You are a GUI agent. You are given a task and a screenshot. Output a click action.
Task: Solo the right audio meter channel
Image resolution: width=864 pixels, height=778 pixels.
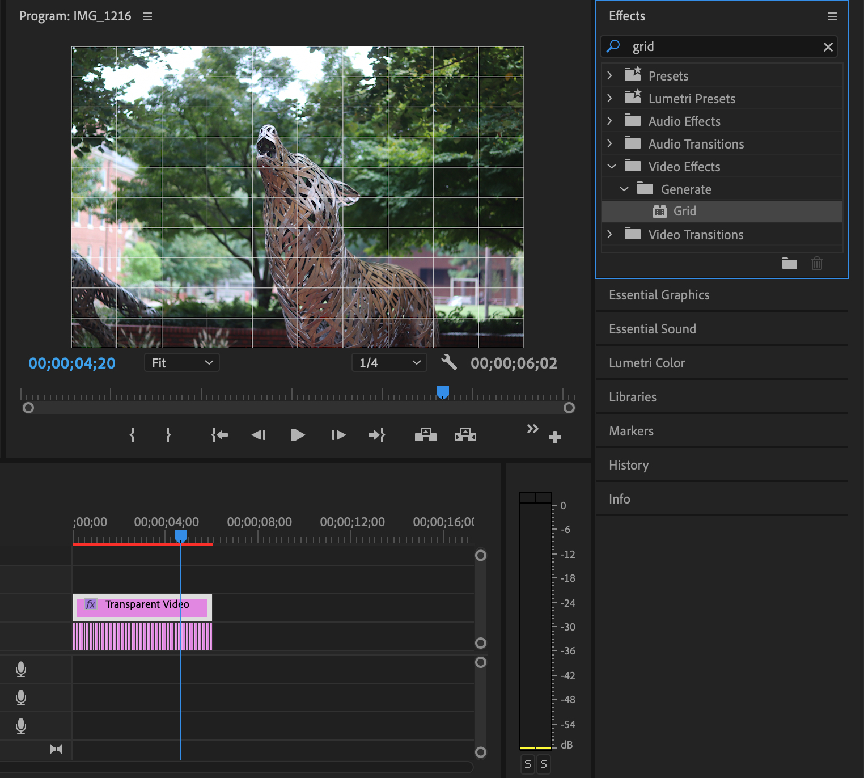click(544, 764)
